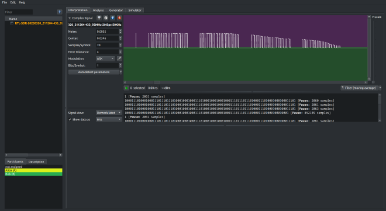Click the blue arrow icon beside Filter field
This screenshot has height=211, width=386.
coord(60,12)
